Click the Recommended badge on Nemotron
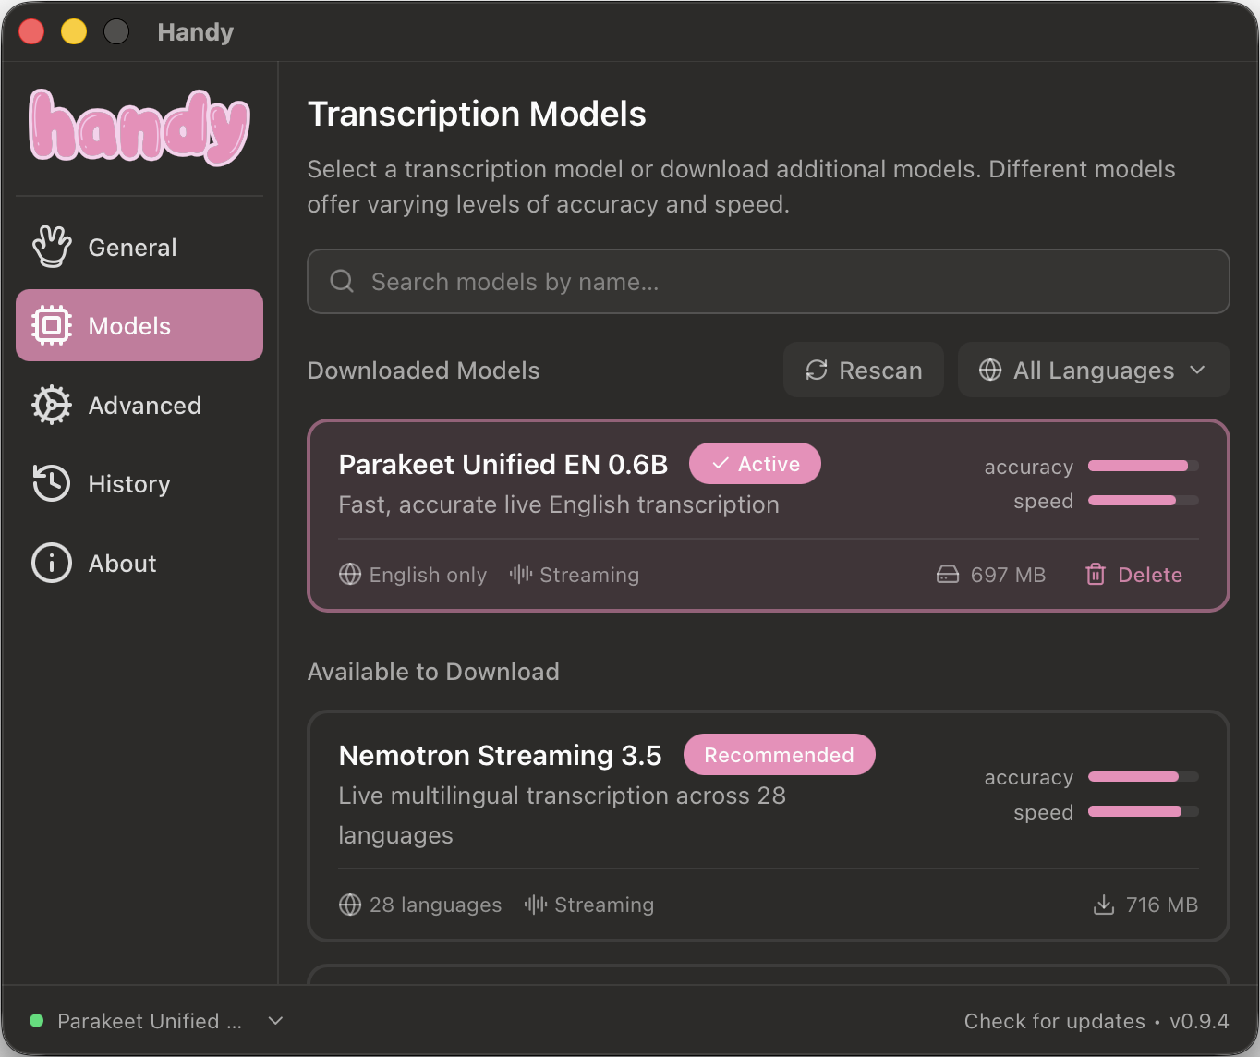Viewport: 1260px width, 1057px height. pos(779,754)
